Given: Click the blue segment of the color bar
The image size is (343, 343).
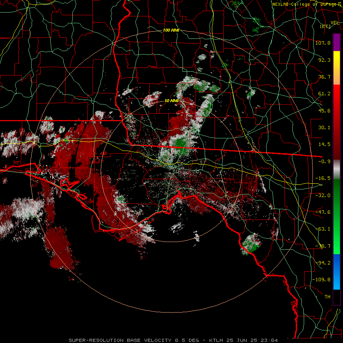Looking at the screenshot, I should click(x=337, y=272).
